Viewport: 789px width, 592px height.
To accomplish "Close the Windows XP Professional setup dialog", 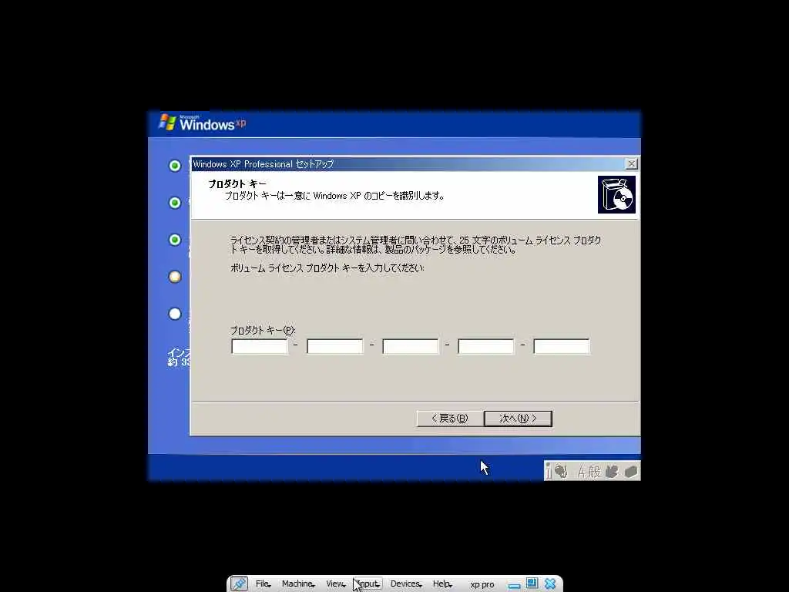I will [x=631, y=163].
